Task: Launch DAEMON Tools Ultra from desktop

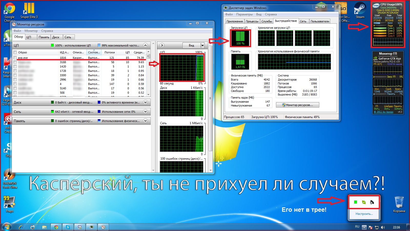Action: pyautogui.click(x=10, y=179)
